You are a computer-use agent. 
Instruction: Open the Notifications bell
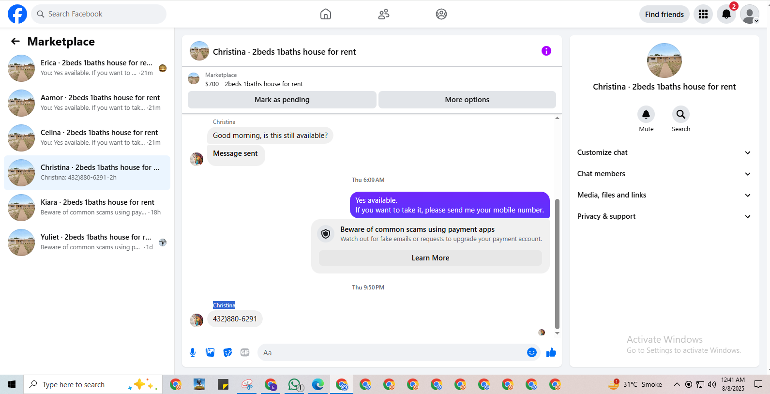tap(726, 14)
